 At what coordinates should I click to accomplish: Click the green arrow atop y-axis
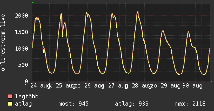pos(32,3)
